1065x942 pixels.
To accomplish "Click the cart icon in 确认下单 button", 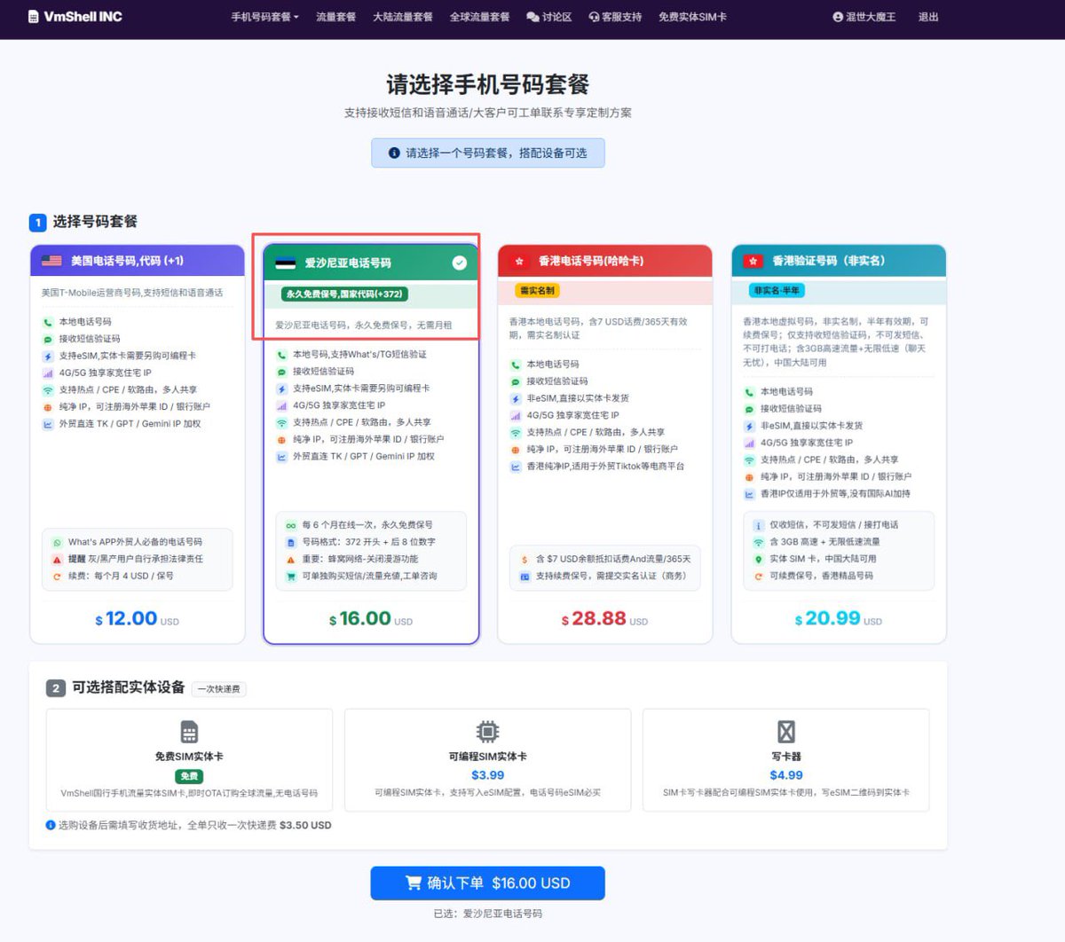I will point(413,883).
